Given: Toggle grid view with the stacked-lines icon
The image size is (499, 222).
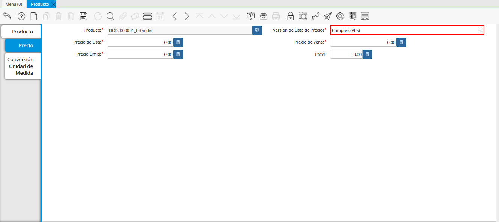Looking at the screenshot, I should click(148, 16).
